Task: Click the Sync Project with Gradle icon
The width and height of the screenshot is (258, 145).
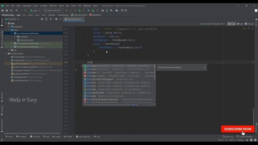Action: pyautogui.click(x=103, y=10)
